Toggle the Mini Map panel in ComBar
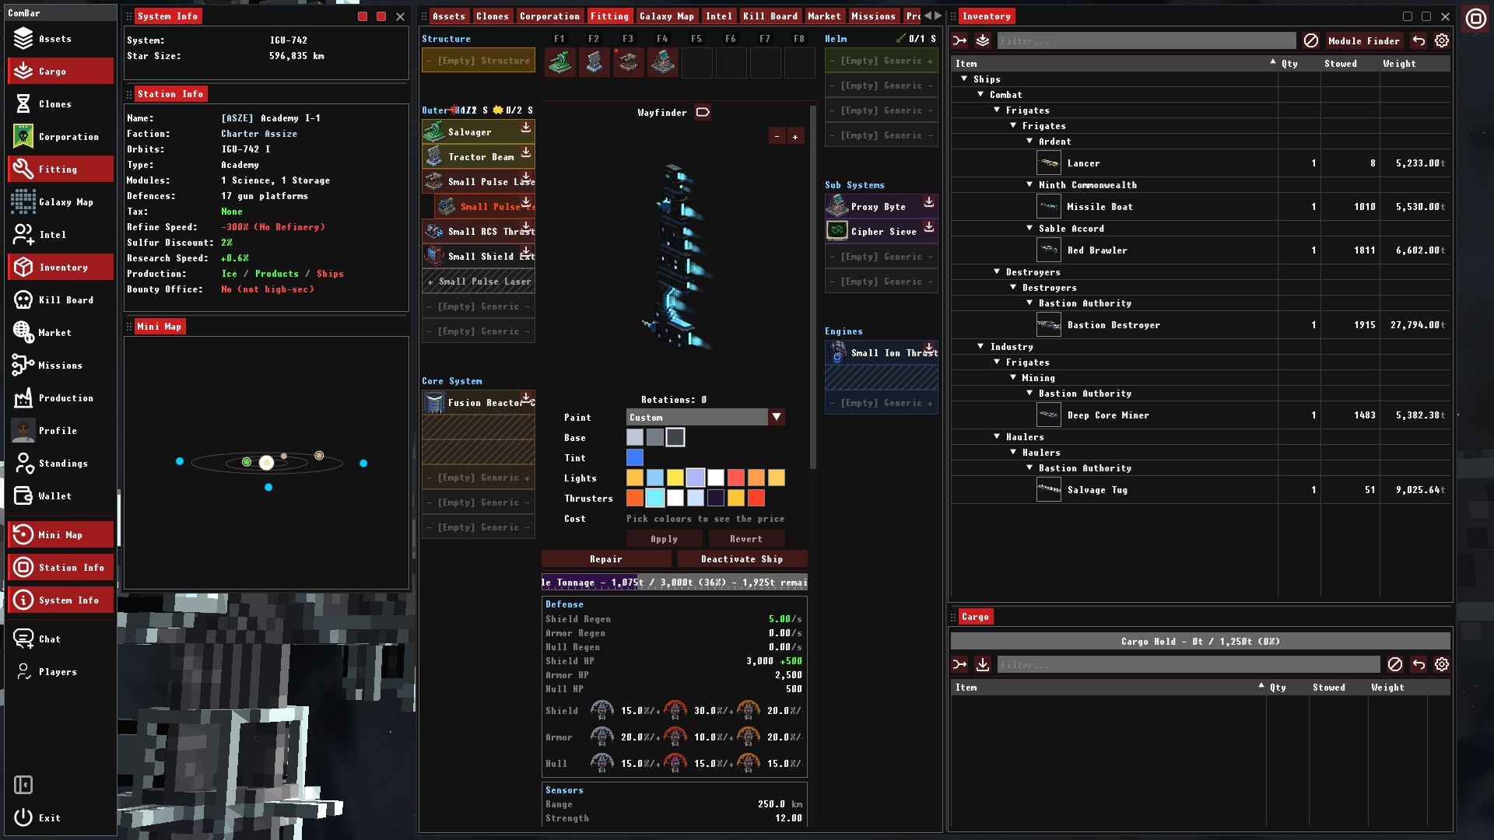The image size is (1494, 840). [x=61, y=534]
